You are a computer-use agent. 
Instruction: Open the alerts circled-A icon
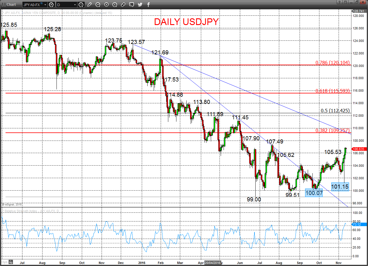[x=115, y=5]
